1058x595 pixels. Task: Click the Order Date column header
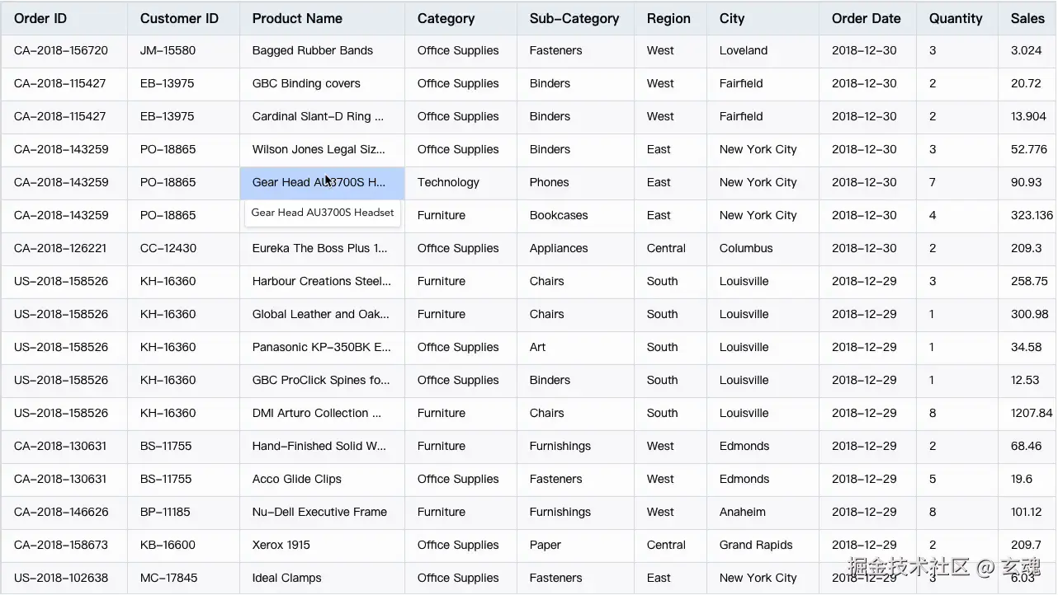[866, 18]
